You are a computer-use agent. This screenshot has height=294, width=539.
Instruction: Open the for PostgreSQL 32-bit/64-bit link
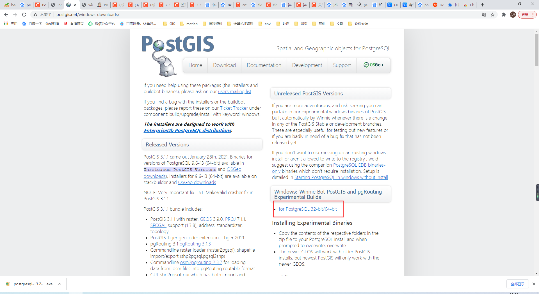pyautogui.click(x=308, y=209)
